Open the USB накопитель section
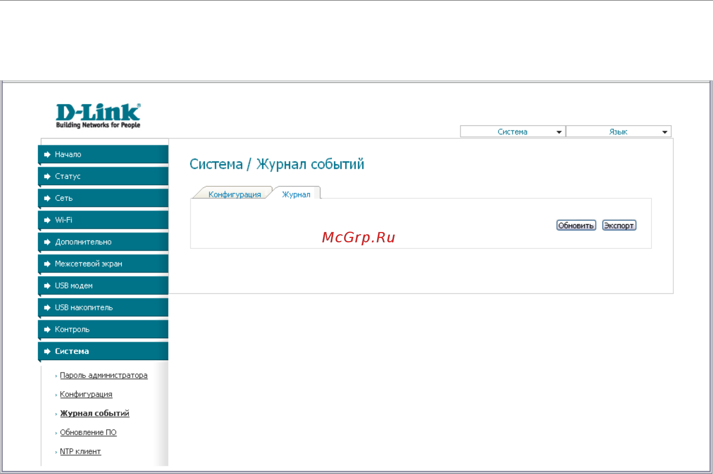This screenshot has width=713, height=474. [x=103, y=307]
